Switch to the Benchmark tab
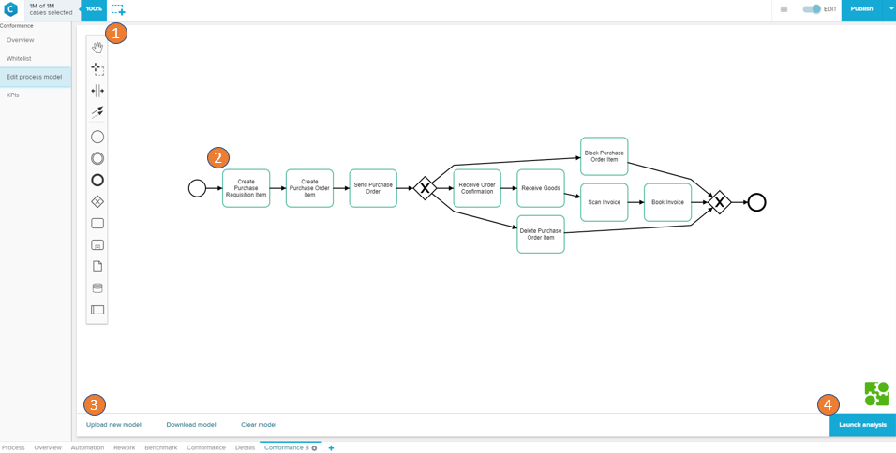 pyautogui.click(x=160, y=447)
